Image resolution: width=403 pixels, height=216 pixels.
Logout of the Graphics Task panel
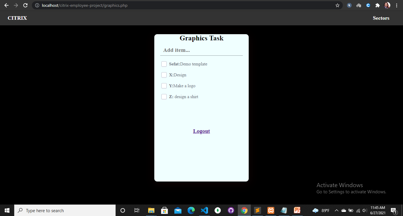[x=201, y=131]
